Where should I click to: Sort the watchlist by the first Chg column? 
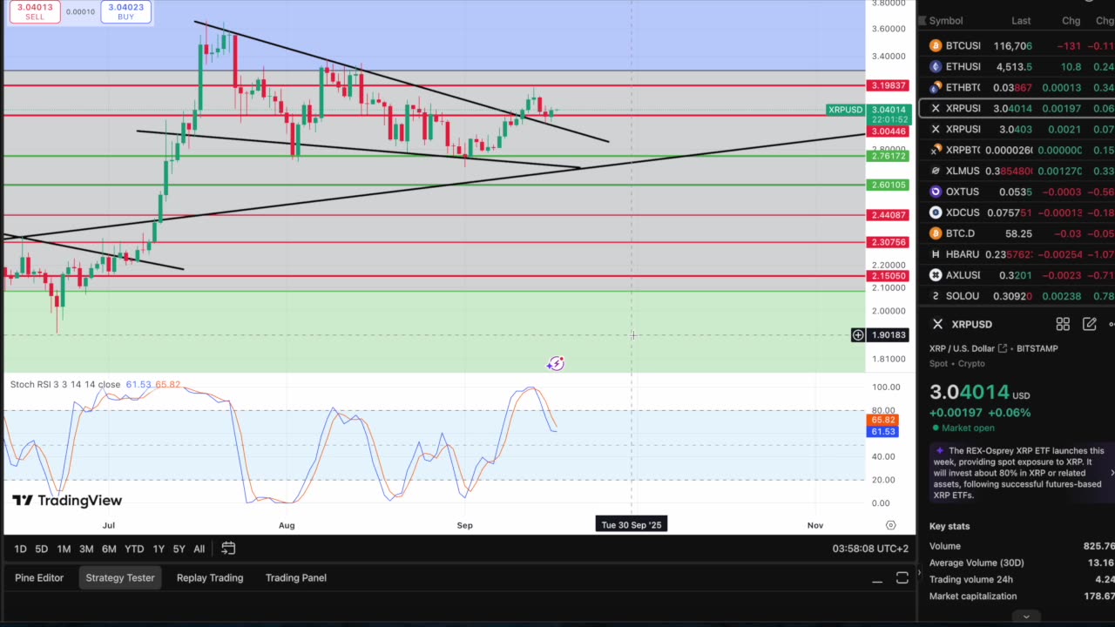pos(1071,21)
